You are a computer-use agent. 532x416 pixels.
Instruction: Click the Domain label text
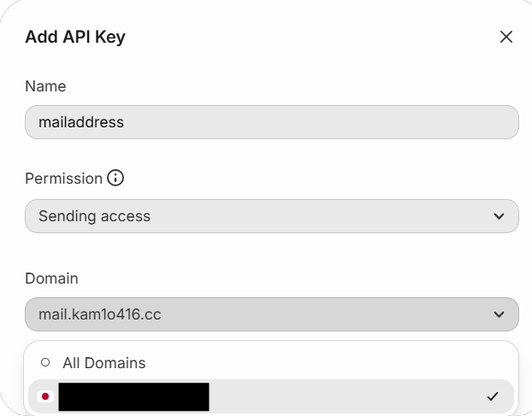pyautogui.click(x=51, y=278)
